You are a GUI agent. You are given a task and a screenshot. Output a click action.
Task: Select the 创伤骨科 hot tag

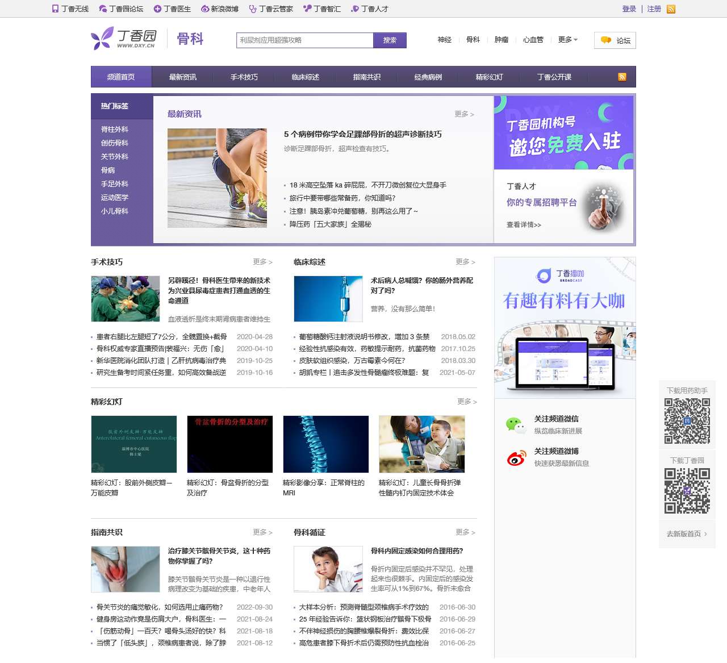[115, 143]
